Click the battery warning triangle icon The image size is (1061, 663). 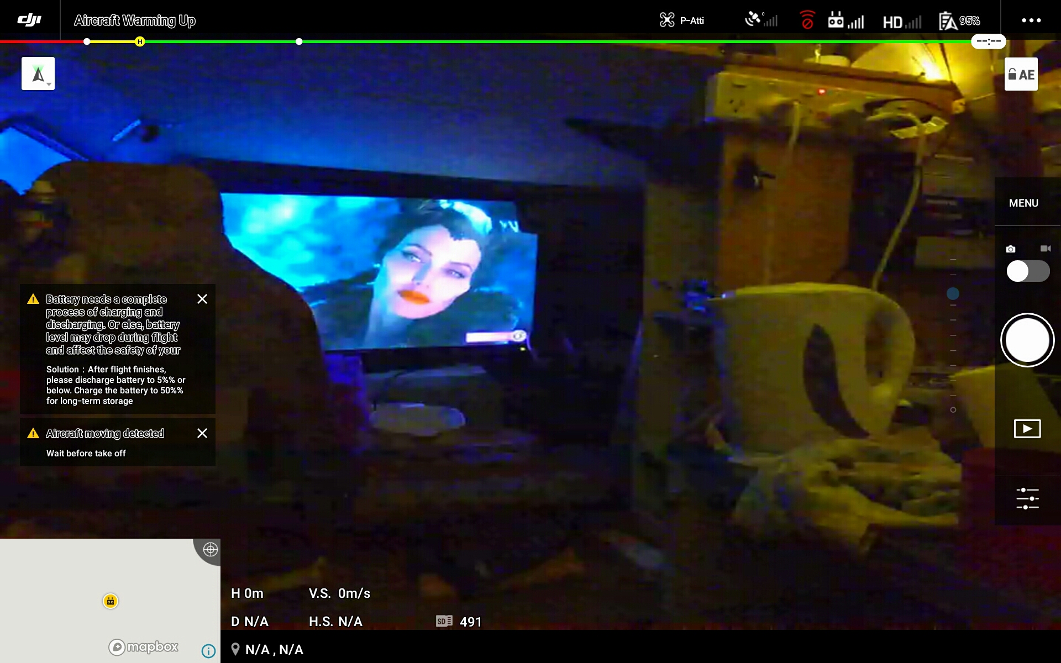pos(33,299)
